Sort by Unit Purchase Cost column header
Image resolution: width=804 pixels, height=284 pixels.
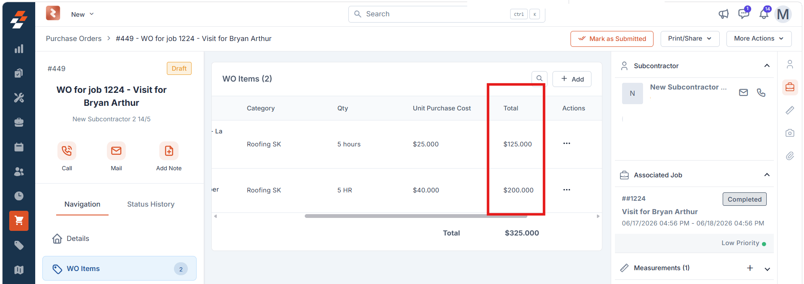[x=442, y=108]
